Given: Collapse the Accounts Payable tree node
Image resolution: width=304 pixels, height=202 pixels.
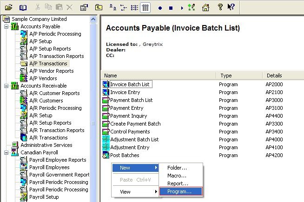Looking at the screenshot, I should 6,26.
